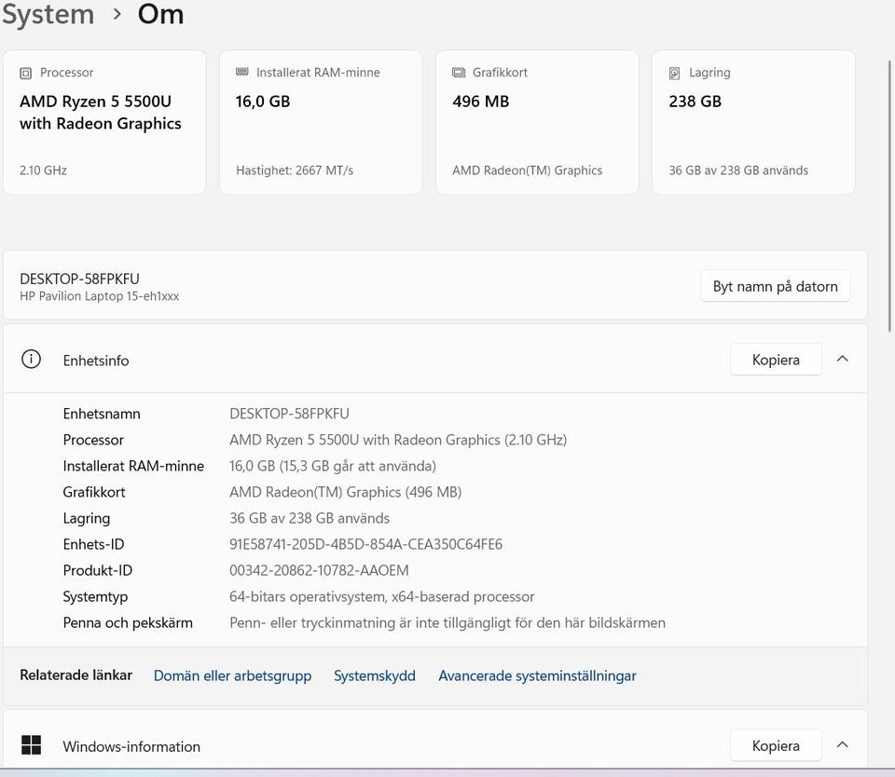Viewport: 895px width, 777px height.
Task: Collapse the Enhetsinfo section chevron
Action: click(x=842, y=359)
